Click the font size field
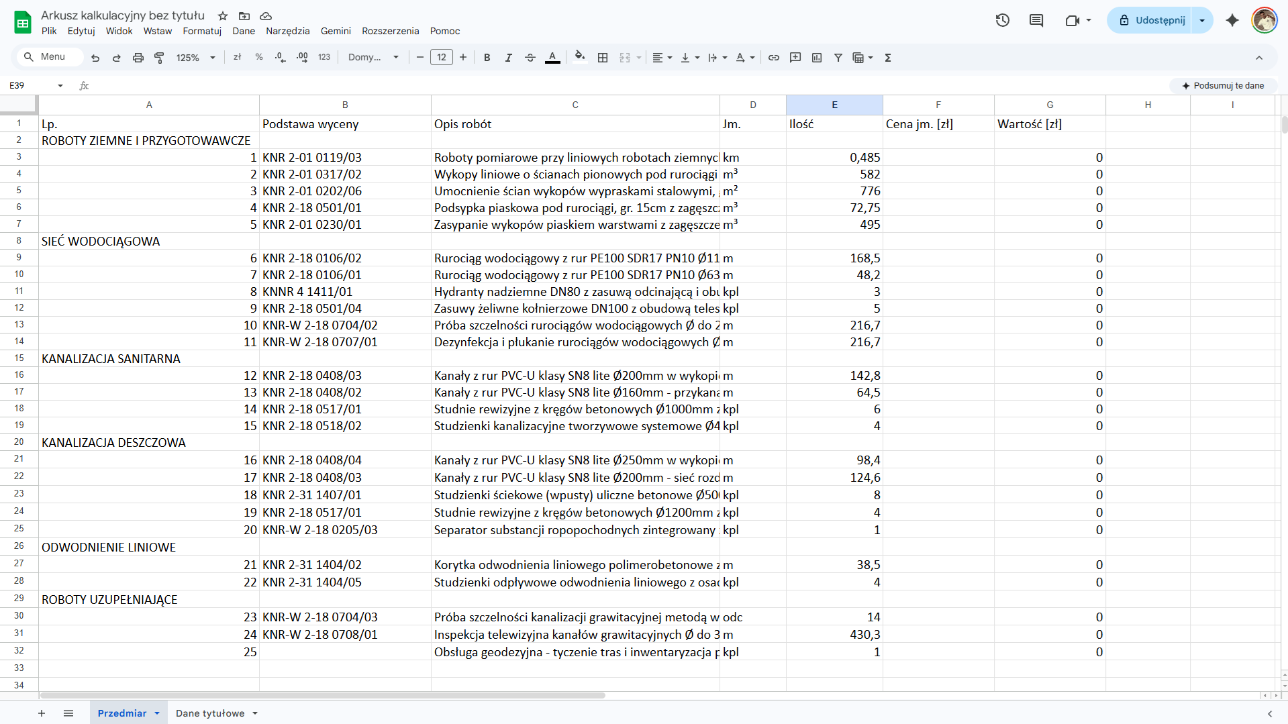 (442, 58)
